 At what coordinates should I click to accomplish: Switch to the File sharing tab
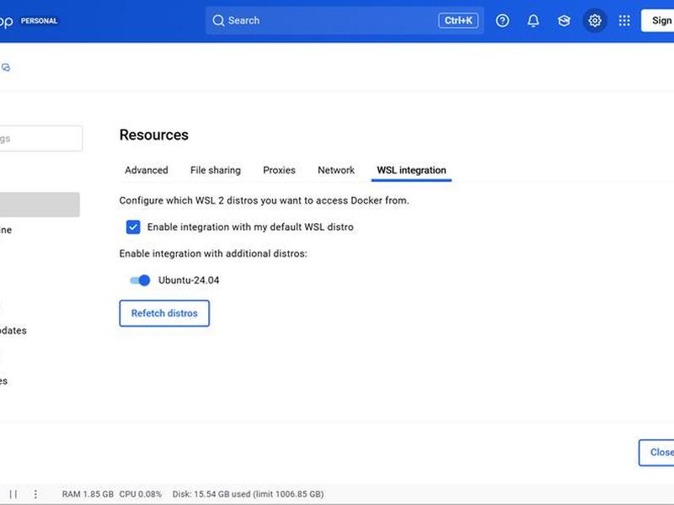pos(216,170)
